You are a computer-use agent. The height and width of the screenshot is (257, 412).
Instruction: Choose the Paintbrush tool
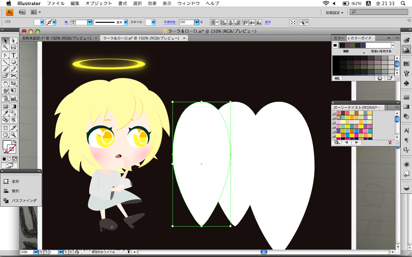[x=5, y=69]
